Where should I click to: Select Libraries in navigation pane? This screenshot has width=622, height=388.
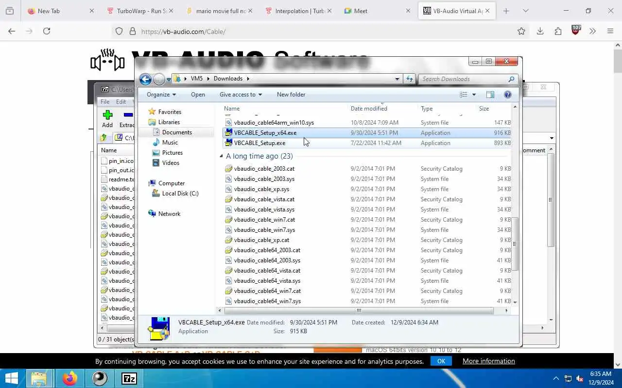click(x=169, y=122)
